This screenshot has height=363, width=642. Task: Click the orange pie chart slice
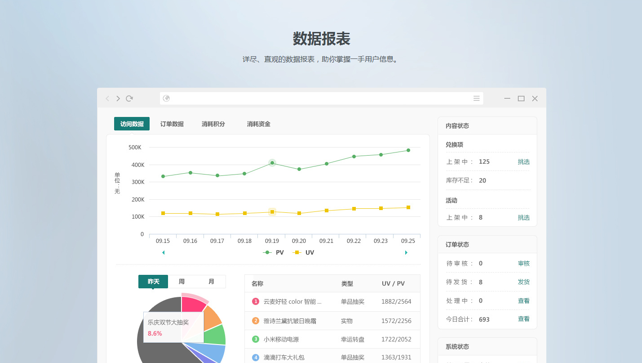pyautogui.click(x=213, y=317)
